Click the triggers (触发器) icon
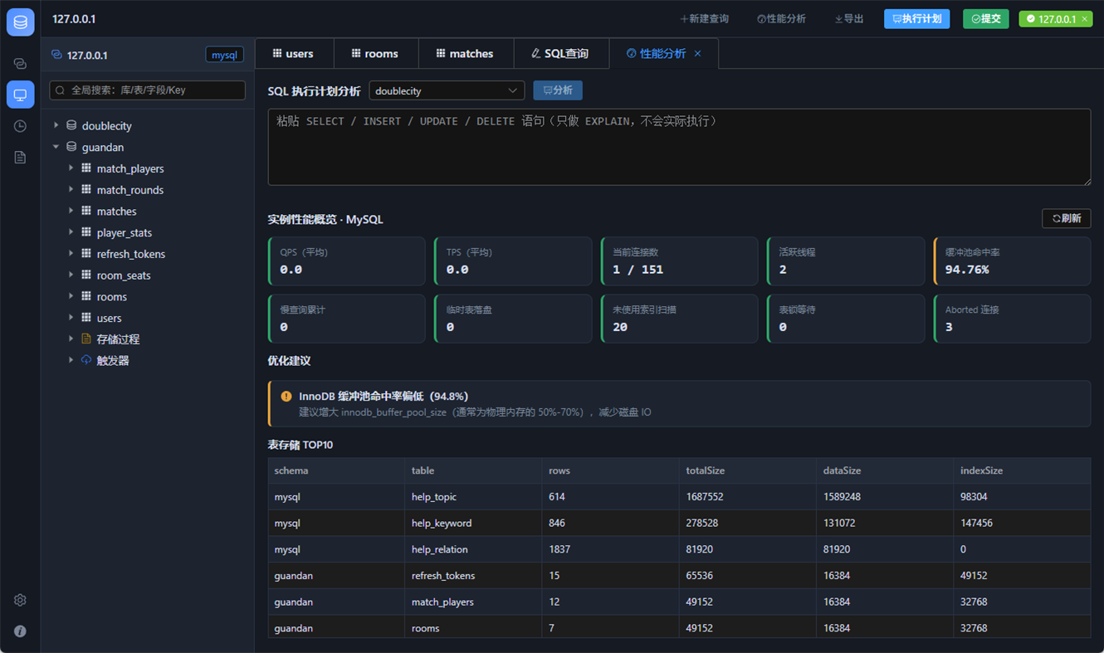Image resolution: width=1104 pixels, height=653 pixels. click(86, 360)
